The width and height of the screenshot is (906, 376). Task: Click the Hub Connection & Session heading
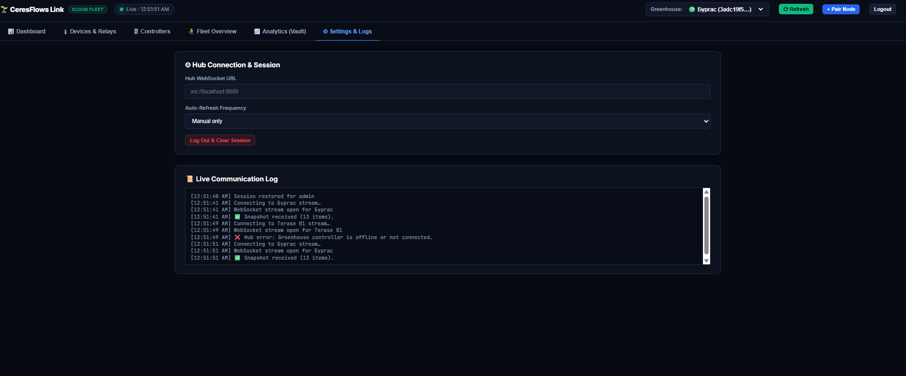236,65
